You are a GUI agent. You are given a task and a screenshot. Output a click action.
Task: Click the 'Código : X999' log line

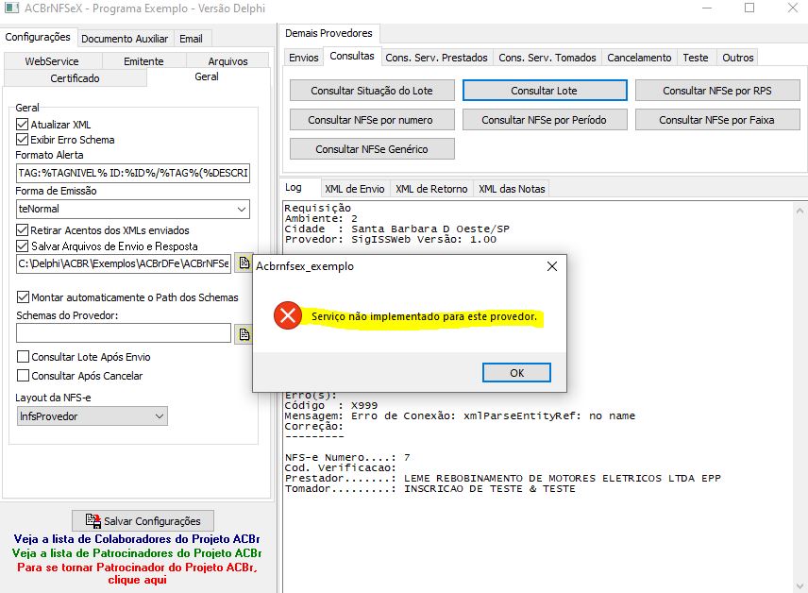[x=331, y=405]
